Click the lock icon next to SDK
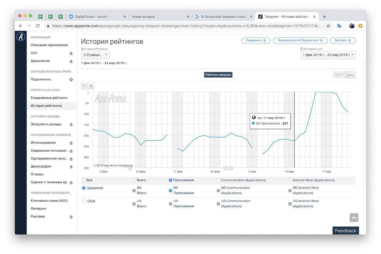This screenshot has height=254, width=381. pyautogui.click(x=71, y=53)
